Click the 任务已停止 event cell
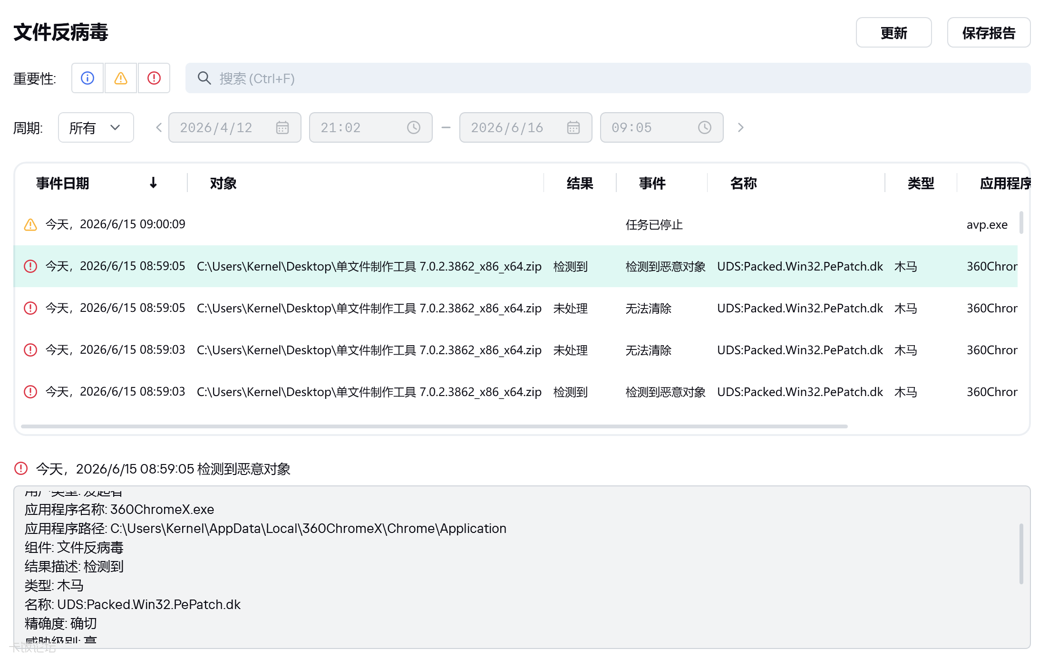The image size is (1039, 658). pos(654,224)
